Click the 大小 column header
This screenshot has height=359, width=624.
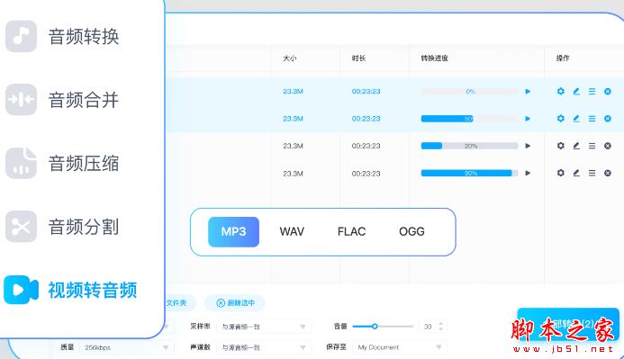[289, 58]
